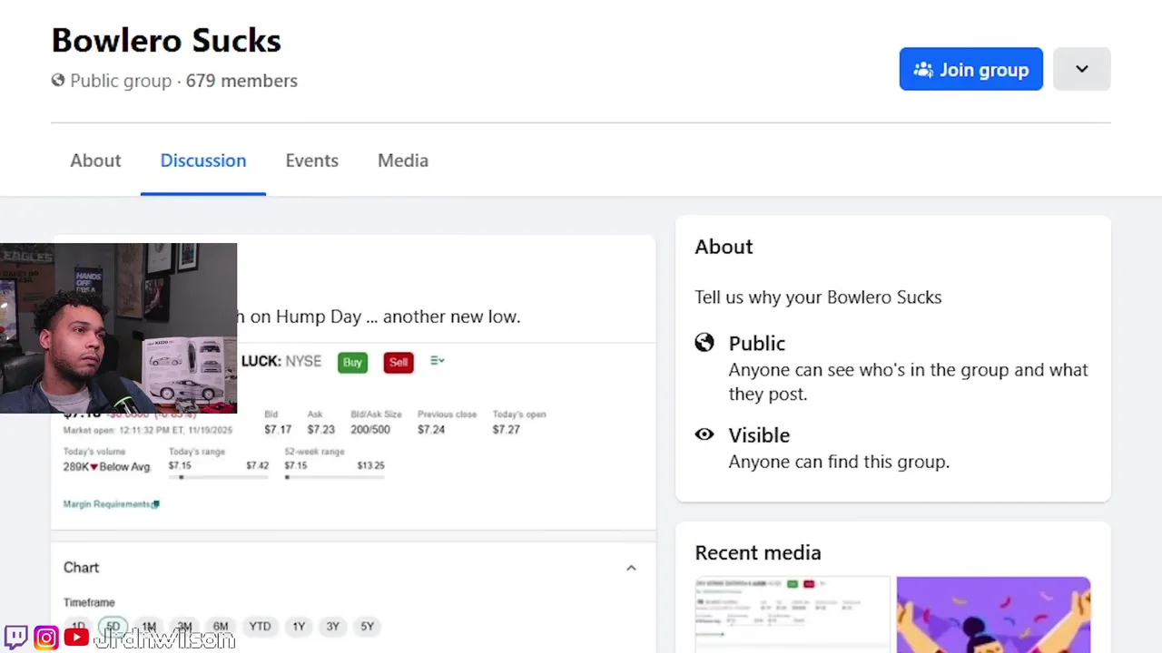Click the Today's range high $7.42
Image resolution: width=1162 pixels, height=653 pixels.
pos(257,465)
